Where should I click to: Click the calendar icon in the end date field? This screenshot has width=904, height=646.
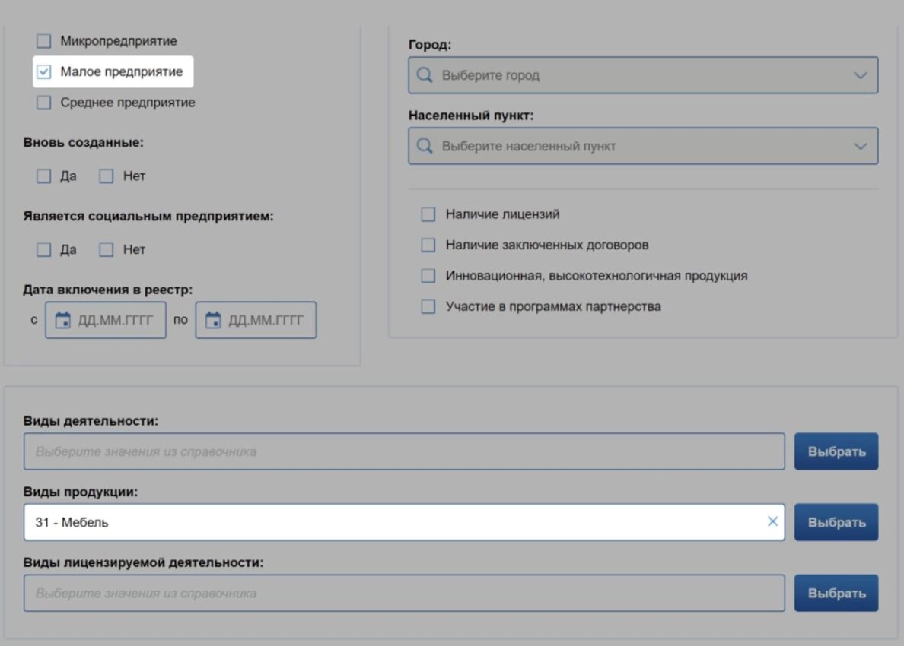(213, 320)
